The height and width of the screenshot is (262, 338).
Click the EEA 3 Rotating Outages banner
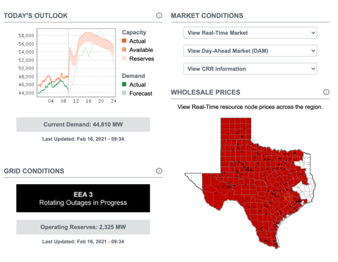click(83, 198)
